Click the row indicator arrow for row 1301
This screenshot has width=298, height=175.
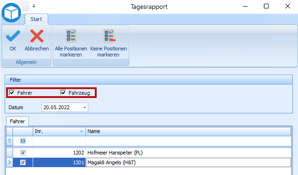point(9,162)
